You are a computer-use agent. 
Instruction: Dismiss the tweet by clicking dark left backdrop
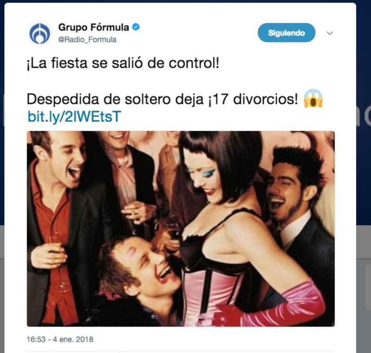tap(2, 165)
